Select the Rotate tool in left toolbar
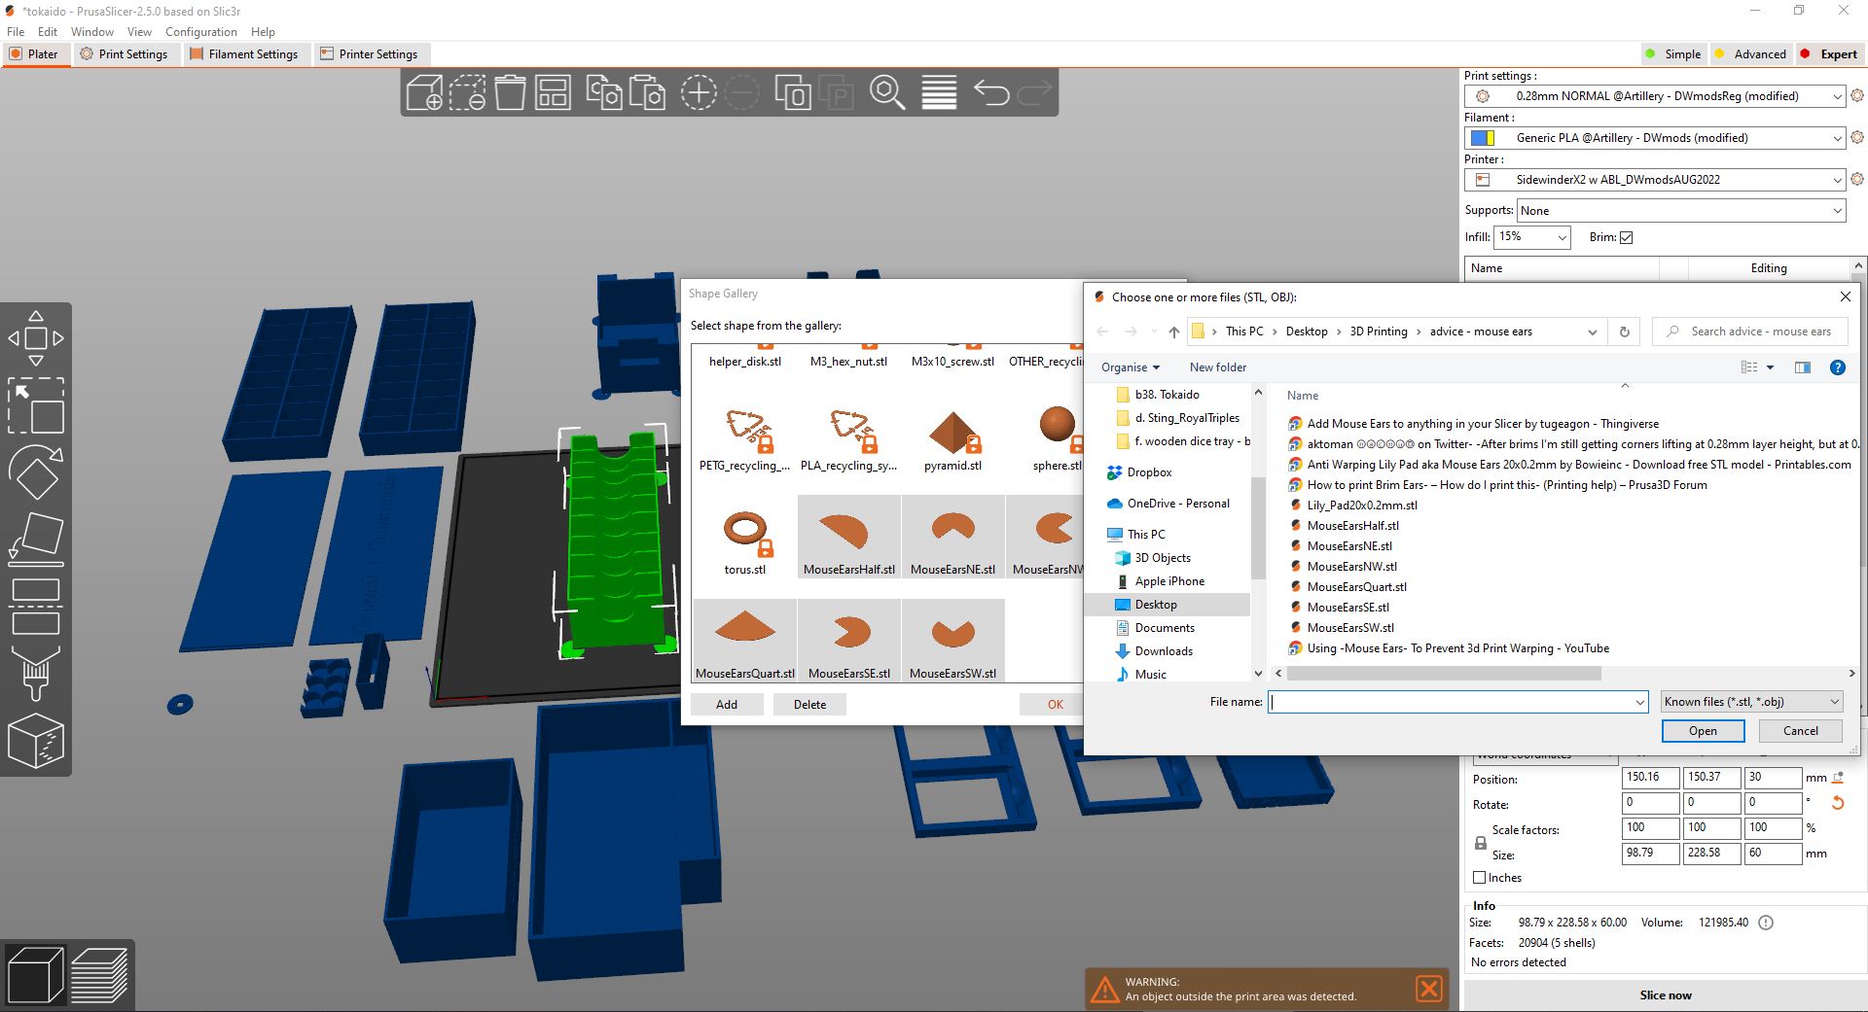Screen dimensions: 1868x1012 tap(36, 471)
